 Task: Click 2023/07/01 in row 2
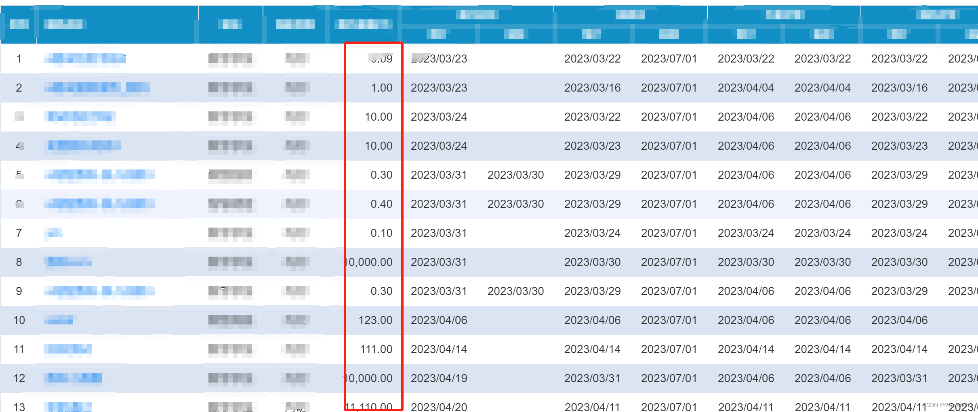tap(669, 88)
